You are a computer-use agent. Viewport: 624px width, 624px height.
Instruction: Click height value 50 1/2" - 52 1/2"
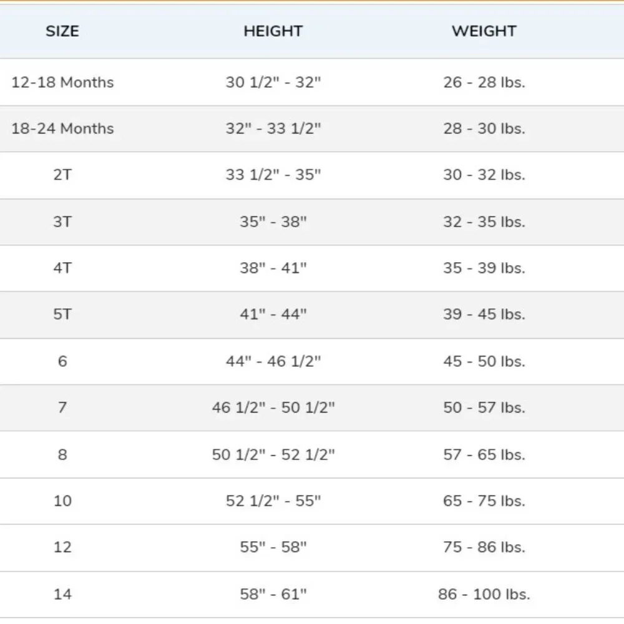click(x=273, y=454)
